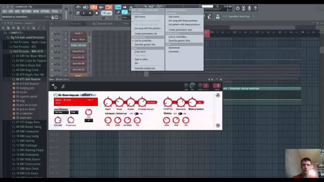The width and height of the screenshot is (324, 182).
Task: Open the FILE menu
Action: (4, 11)
